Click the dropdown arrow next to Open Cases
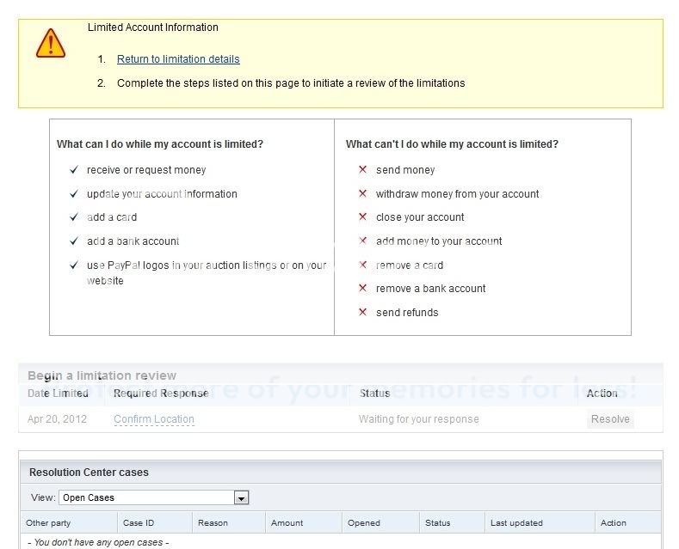 coord(241,498)
